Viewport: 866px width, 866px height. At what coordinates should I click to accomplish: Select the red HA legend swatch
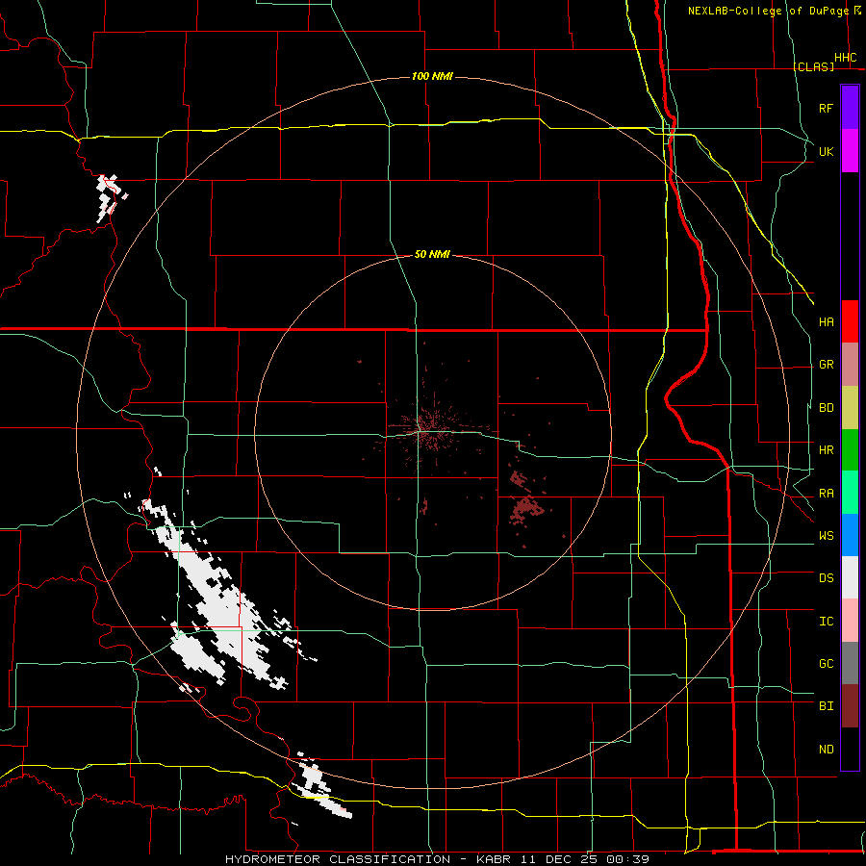[x=850, y=321]
